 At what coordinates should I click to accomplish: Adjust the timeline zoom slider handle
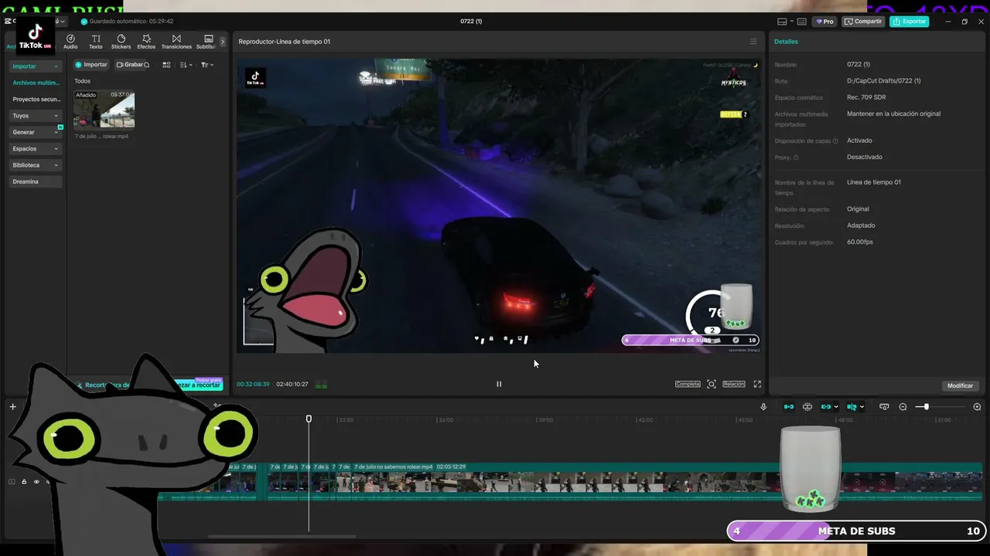[926, 407]
